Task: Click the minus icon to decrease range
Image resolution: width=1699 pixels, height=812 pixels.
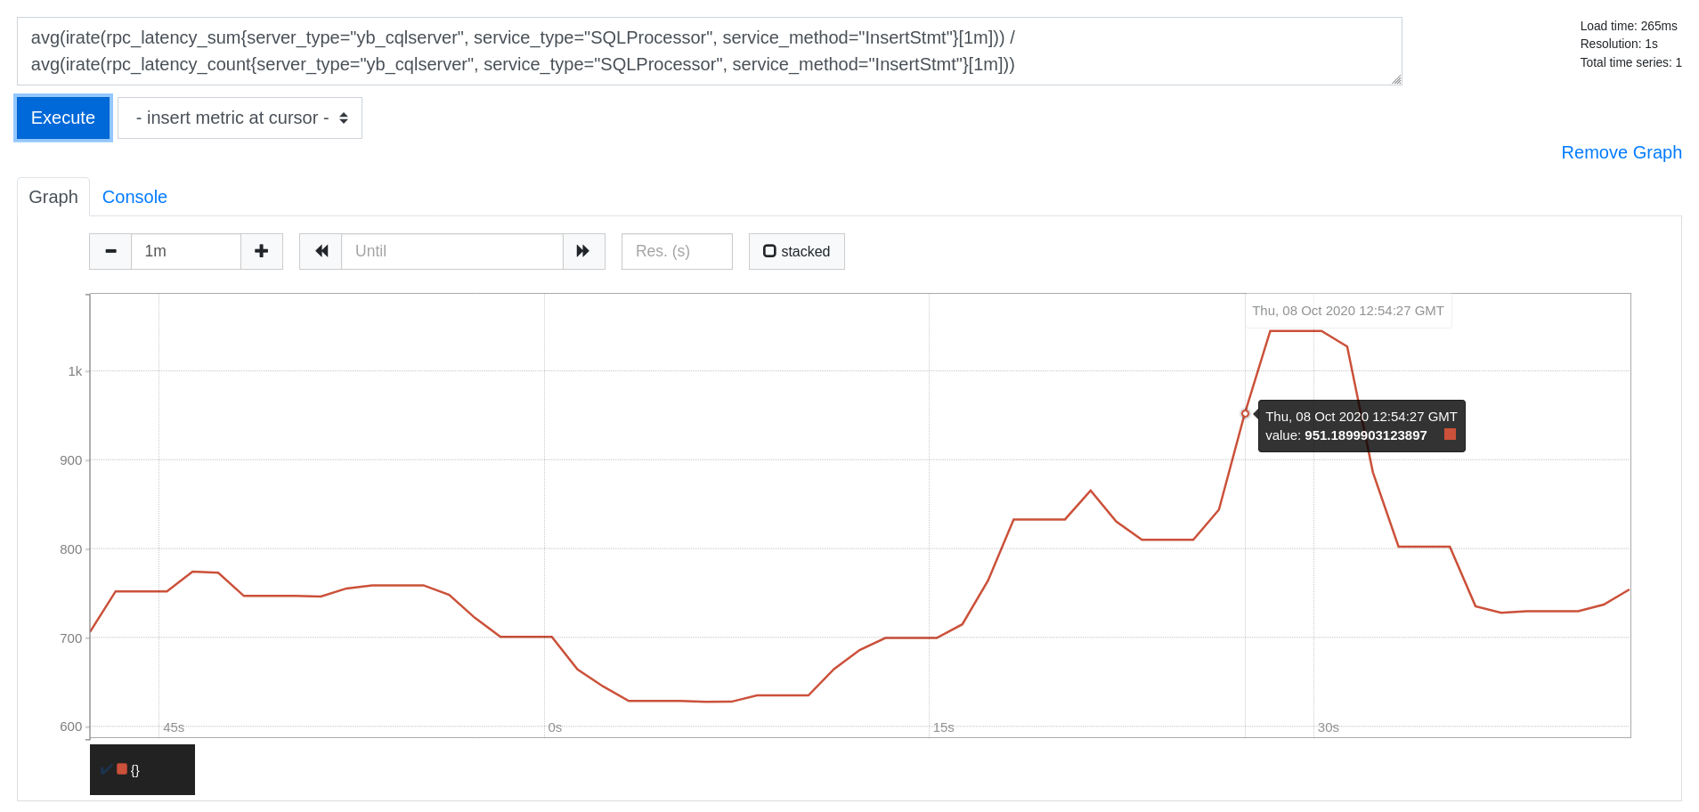Action: [110, 251]
